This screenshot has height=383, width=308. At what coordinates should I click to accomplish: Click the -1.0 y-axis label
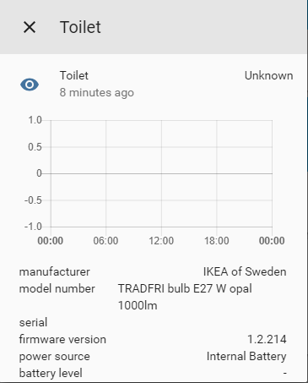click(x=33, y=227)
